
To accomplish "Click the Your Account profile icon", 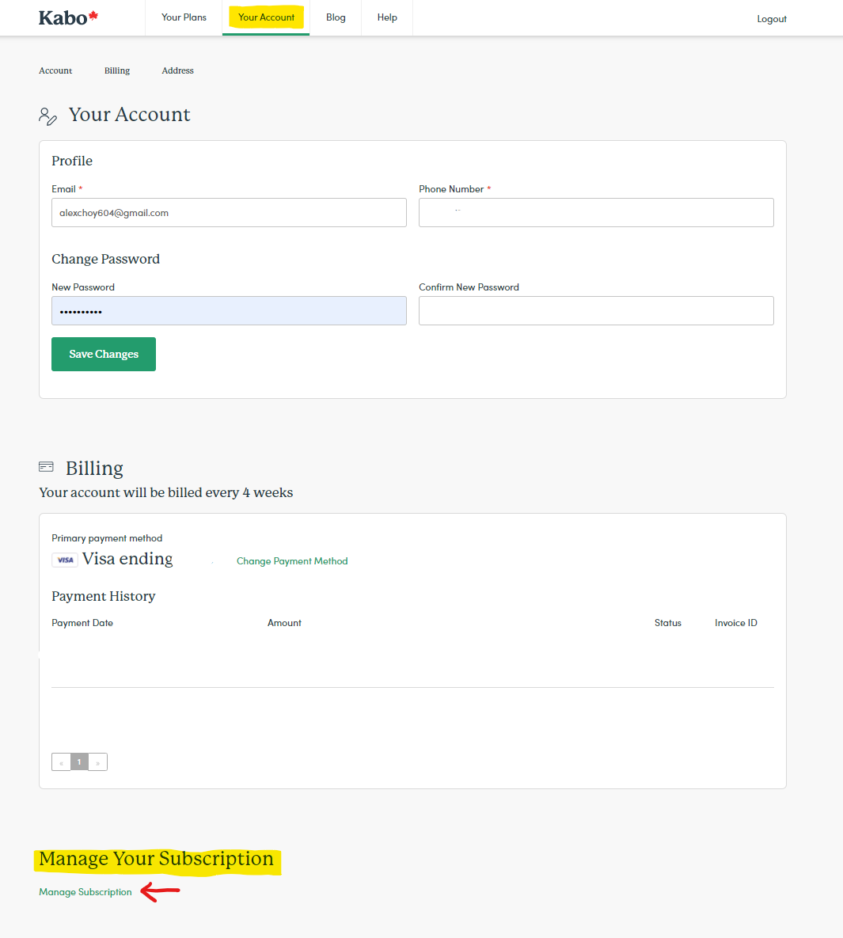I will [x=47, y=116].
